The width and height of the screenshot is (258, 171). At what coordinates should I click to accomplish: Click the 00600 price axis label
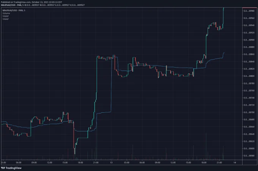click(249, 149)
